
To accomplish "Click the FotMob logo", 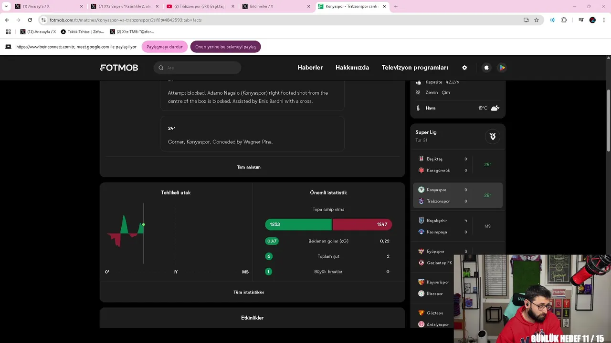I will tap(119, 68).
